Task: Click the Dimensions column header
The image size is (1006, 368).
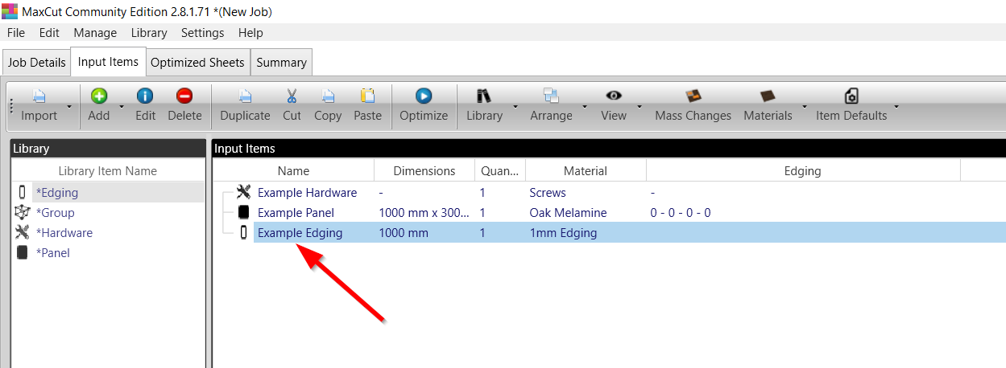Action: [424, 170]
